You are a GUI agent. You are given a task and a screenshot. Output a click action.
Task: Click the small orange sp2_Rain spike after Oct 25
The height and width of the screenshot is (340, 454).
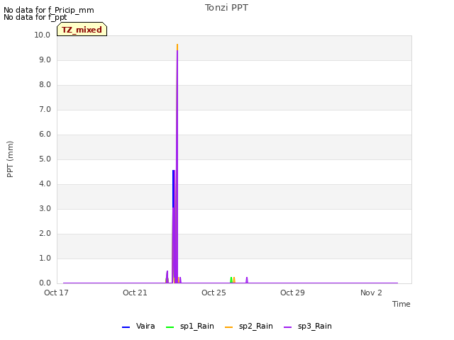pyautogui.click(x=234, y=280)
